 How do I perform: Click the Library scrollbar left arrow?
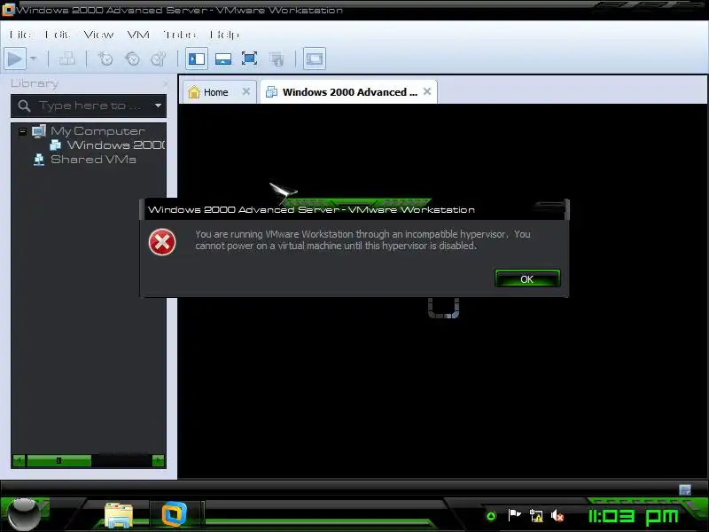click(x=19, y=461)
